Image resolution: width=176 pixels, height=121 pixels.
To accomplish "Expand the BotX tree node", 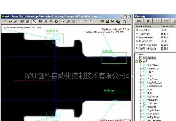I will [141, 93].
